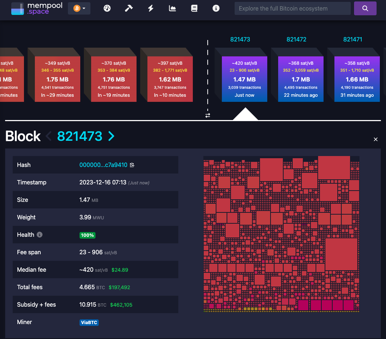Open the About info icon

[216, 8]
